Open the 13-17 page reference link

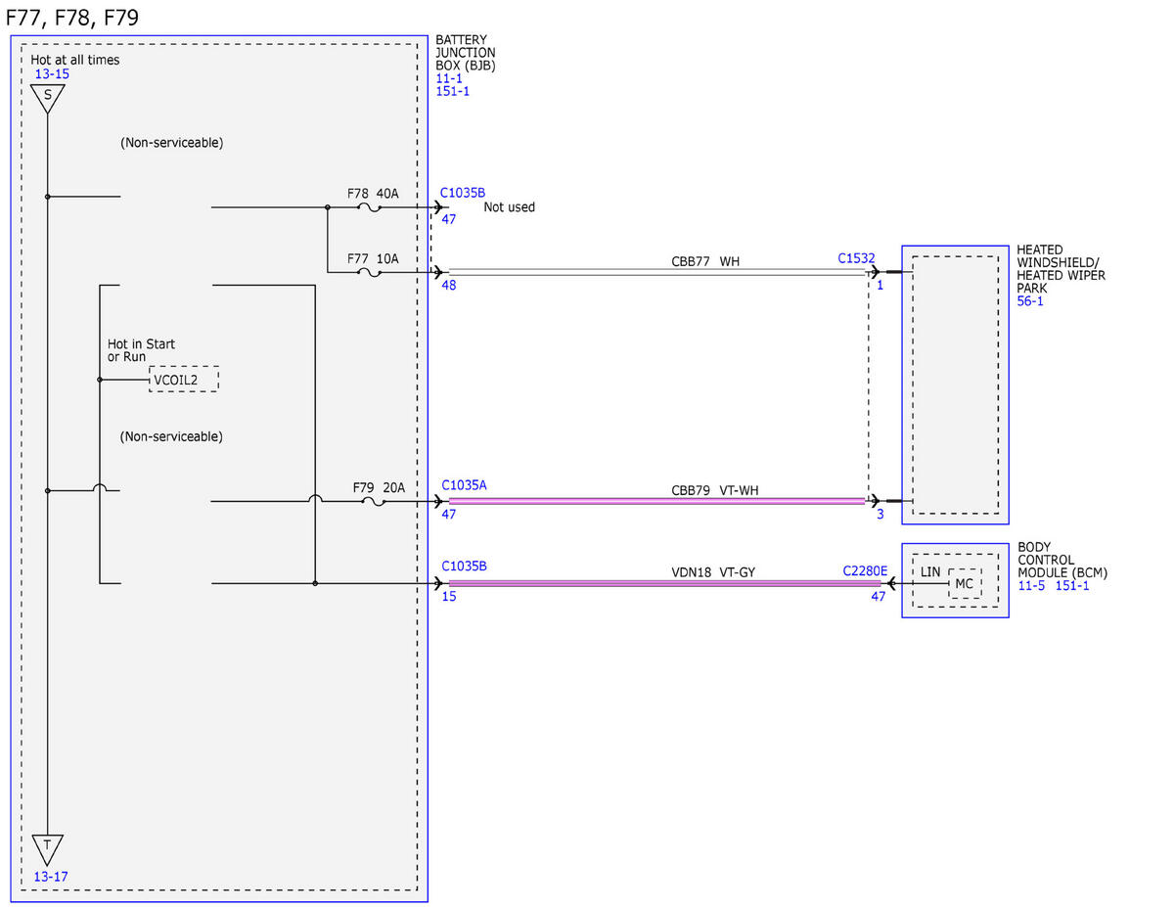51,877
